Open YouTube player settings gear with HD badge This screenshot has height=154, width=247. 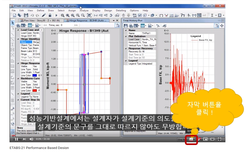(x=199, y=139)
